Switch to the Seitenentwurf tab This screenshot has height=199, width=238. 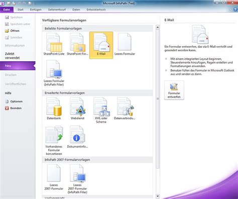pos(57,10)
